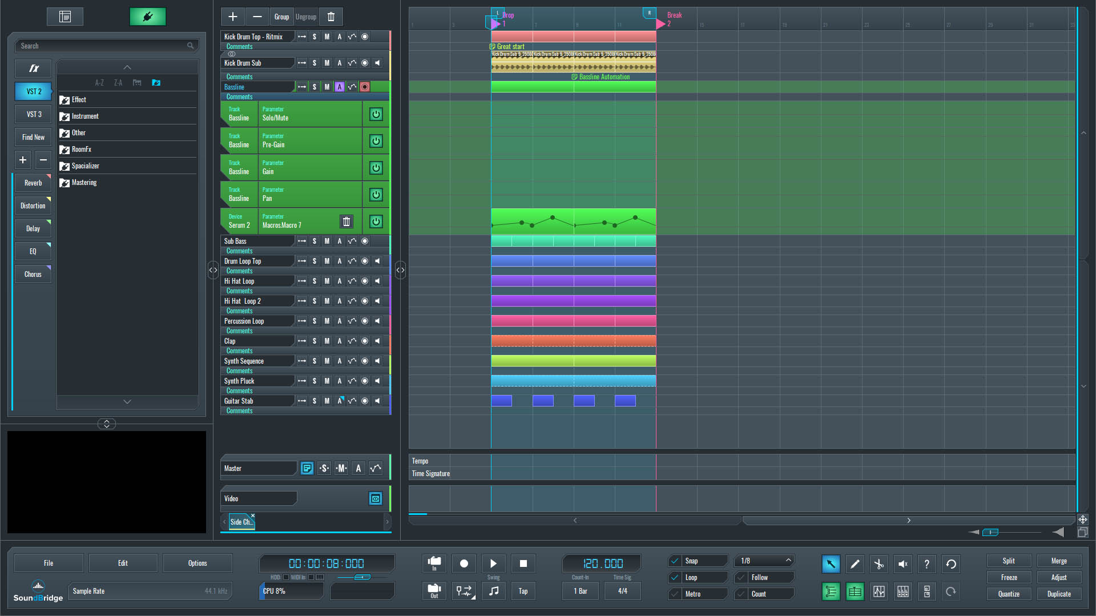The width and height of the screenshot is (1096, 616).
Task: Open the file browser panel icon
Action: (65, 17)
